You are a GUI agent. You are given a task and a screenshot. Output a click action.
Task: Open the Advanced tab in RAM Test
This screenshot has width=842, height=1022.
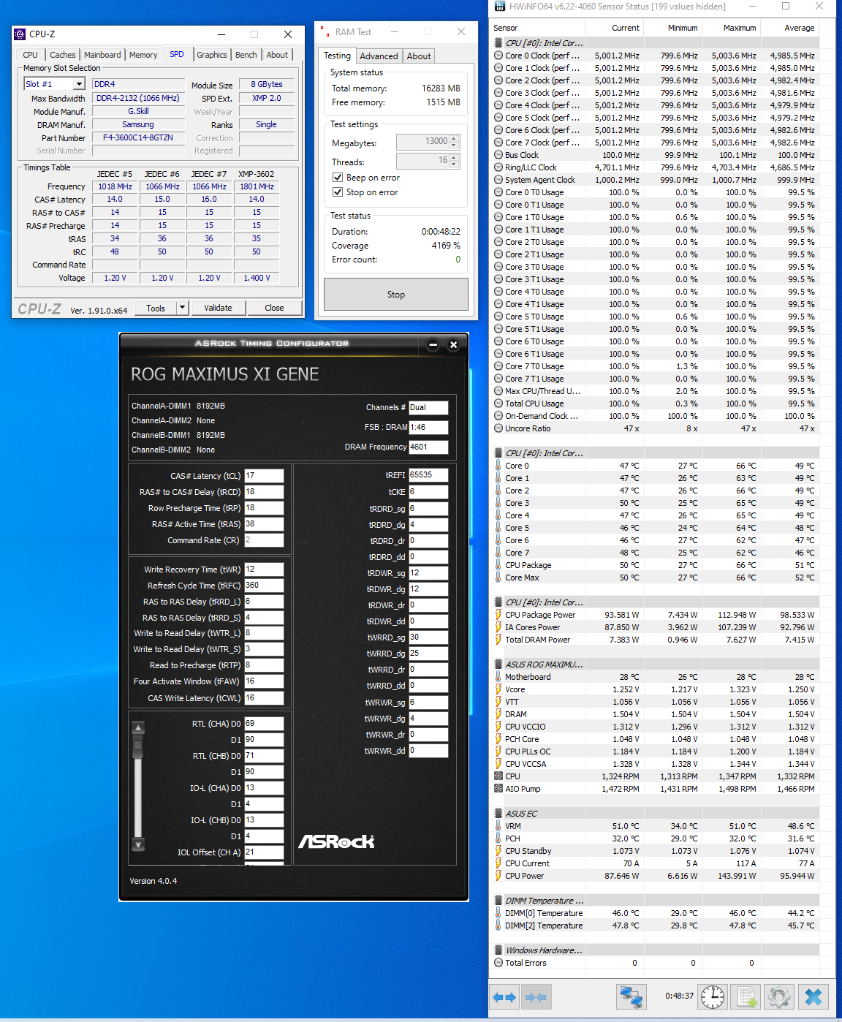click(379, 56)
